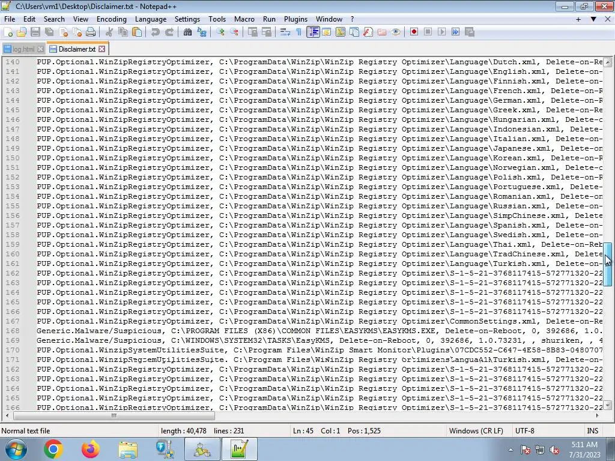Zoom out using the magnifier minus icon
The width and height of the screenshot is (615, 461).
click(234, 32)
